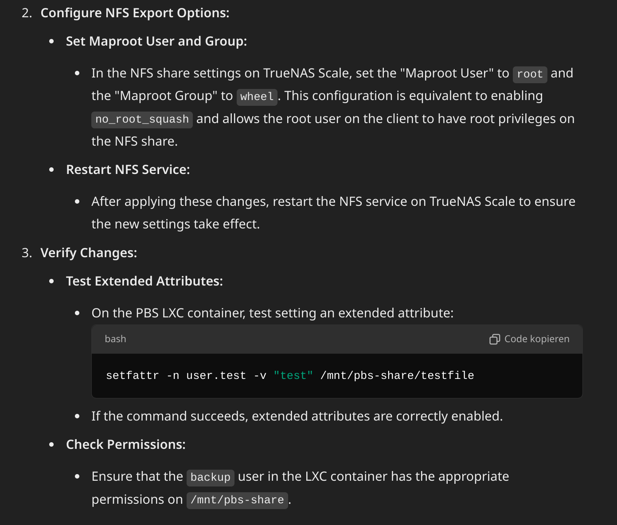Click the Code kopieren button label
This screenshot has width=617, height=525.
pos(537,339)
